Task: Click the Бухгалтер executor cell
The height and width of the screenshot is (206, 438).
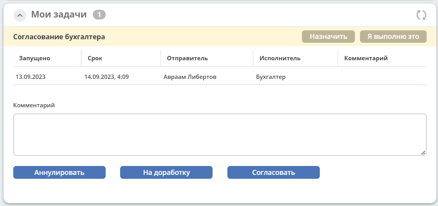Action: pos(271,77)
